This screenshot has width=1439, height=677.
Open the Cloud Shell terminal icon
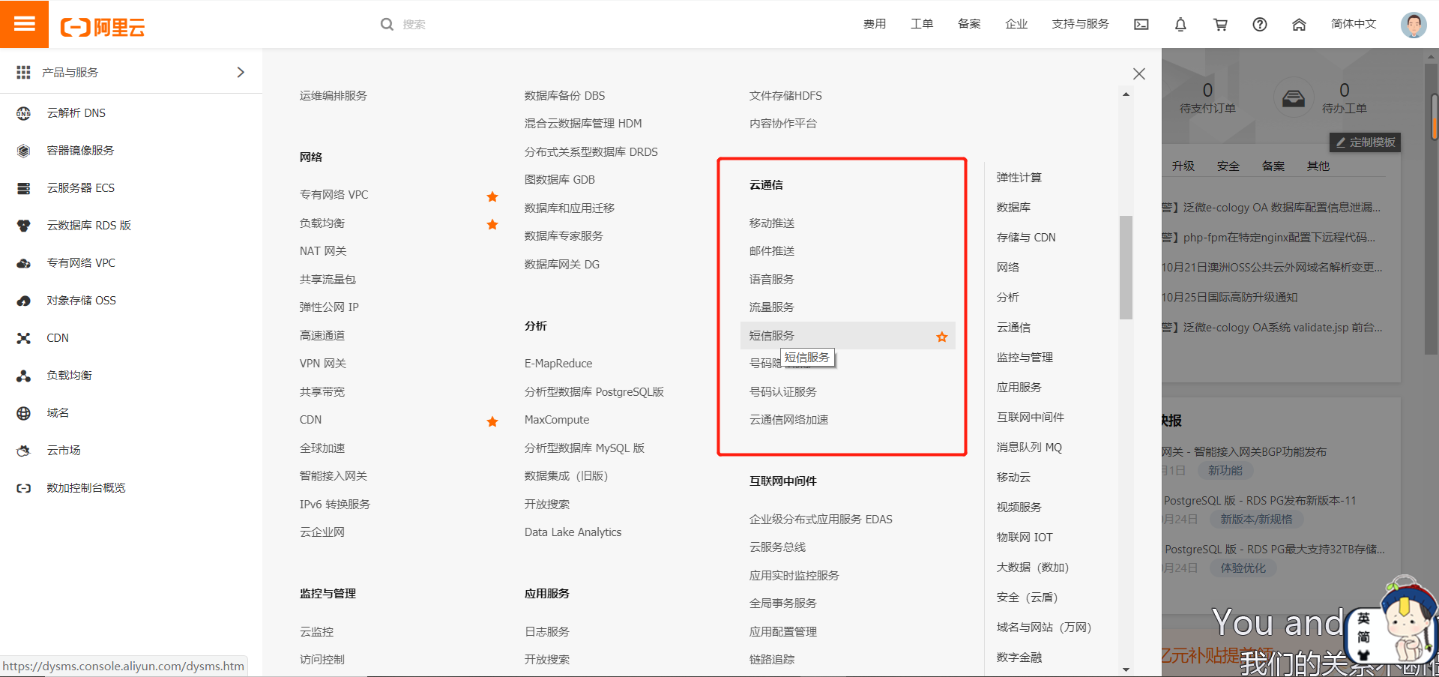[x=1141, y=24]
